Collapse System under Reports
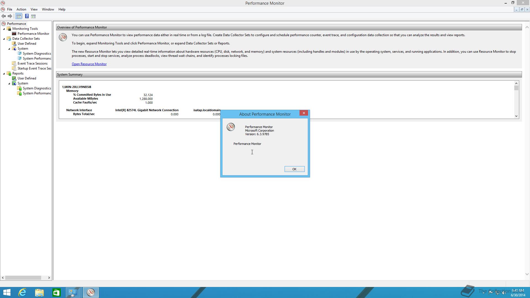Viewport: 530px width, 298px height. (9, 84)
